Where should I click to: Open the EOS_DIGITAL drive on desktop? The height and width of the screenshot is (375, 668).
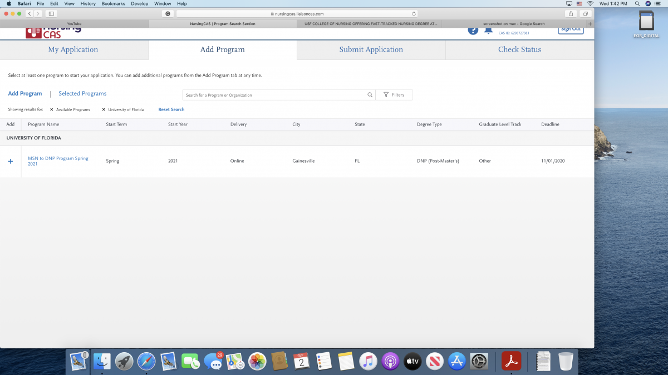pos(646,24)
